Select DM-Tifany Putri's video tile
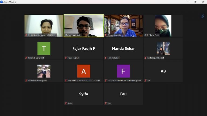The image size is (207, 116). click(x=163, y=26)
